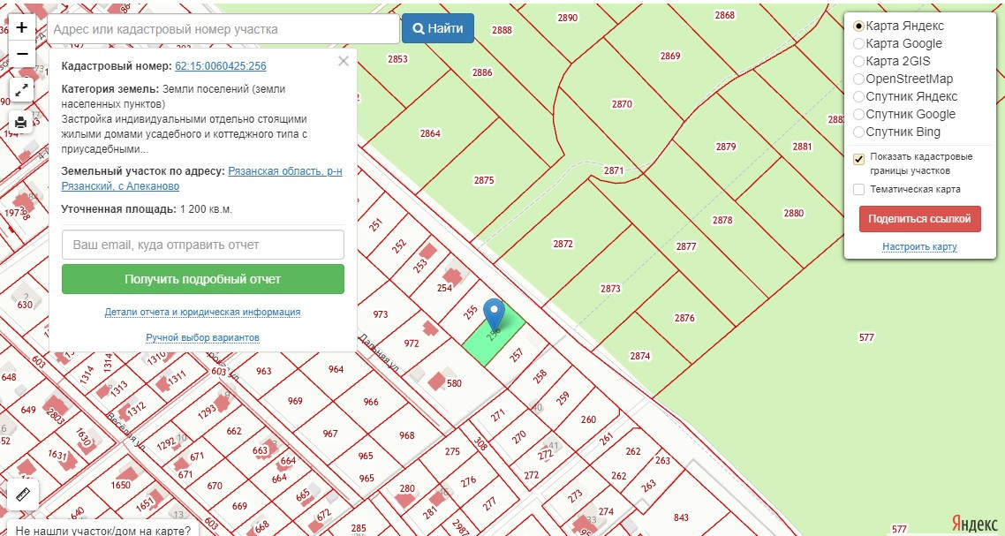1005x536 pixels.
Task: Click the blue location pin marker
Action: [x=494, y=315]
